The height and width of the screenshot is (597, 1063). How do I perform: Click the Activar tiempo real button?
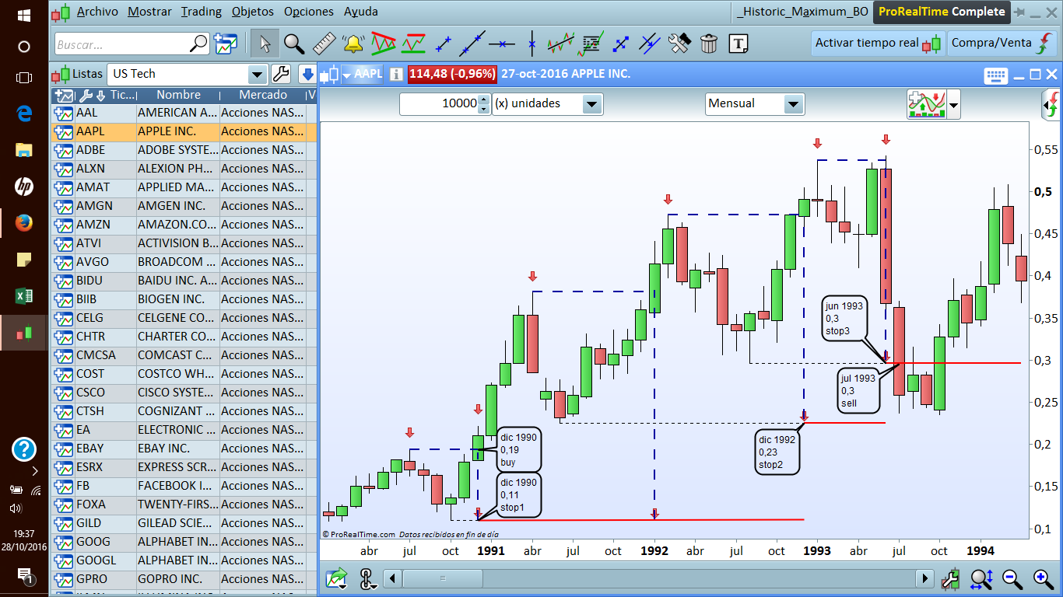(x=878, y=44)
